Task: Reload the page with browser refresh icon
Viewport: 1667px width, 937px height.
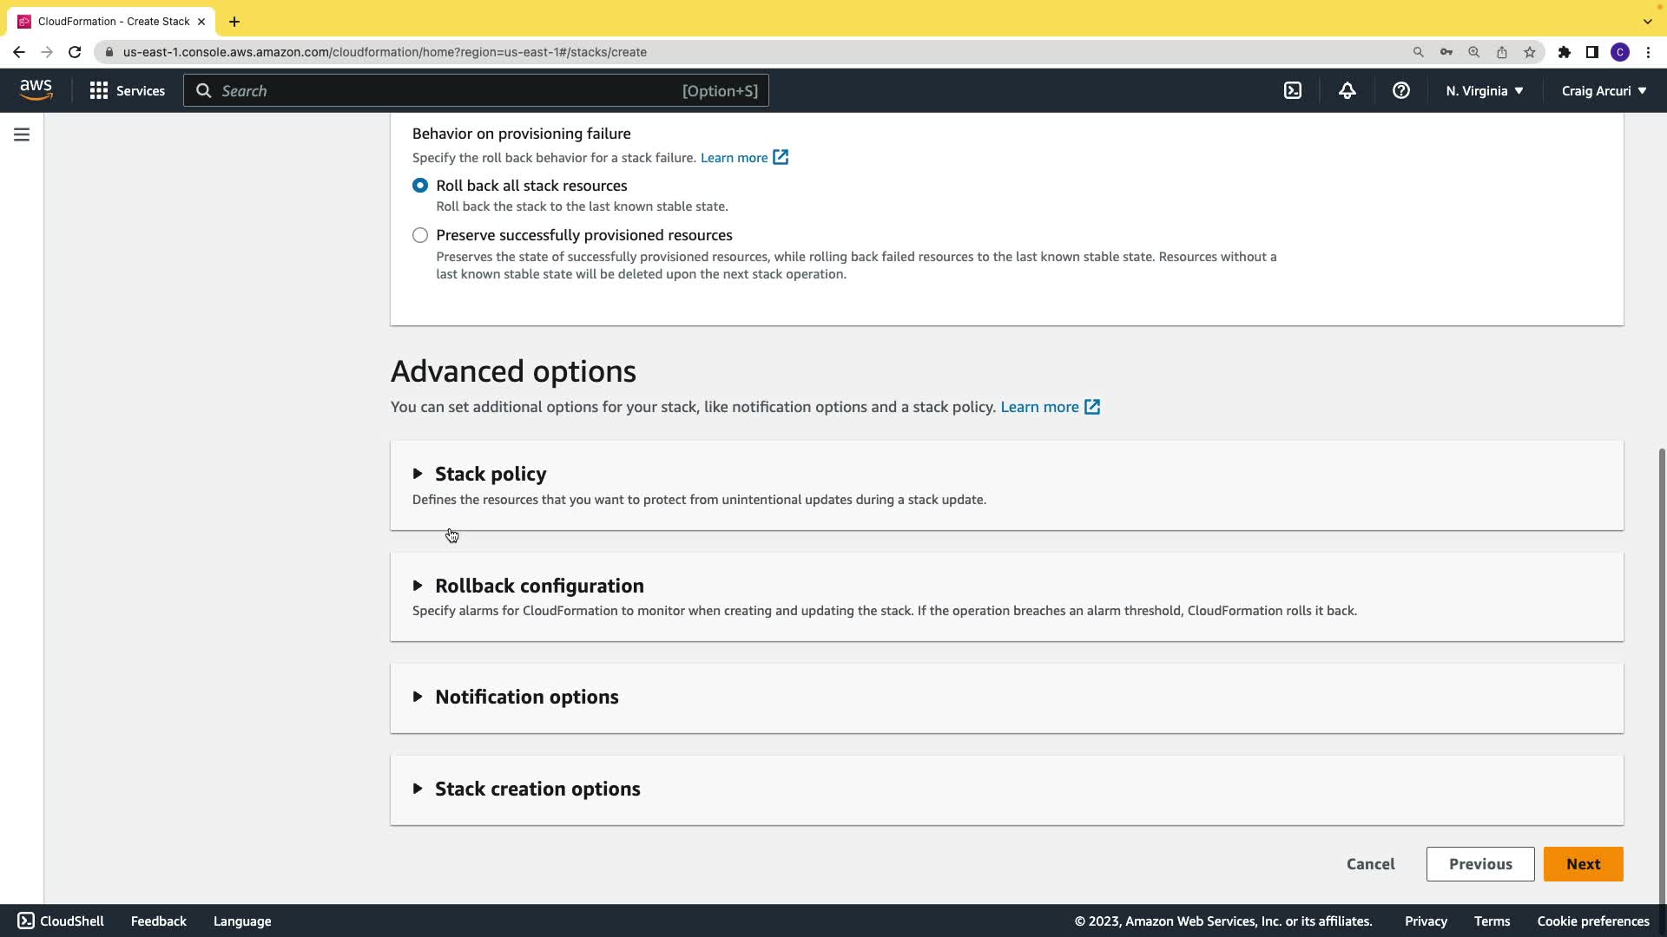Action: click(75, 52)
